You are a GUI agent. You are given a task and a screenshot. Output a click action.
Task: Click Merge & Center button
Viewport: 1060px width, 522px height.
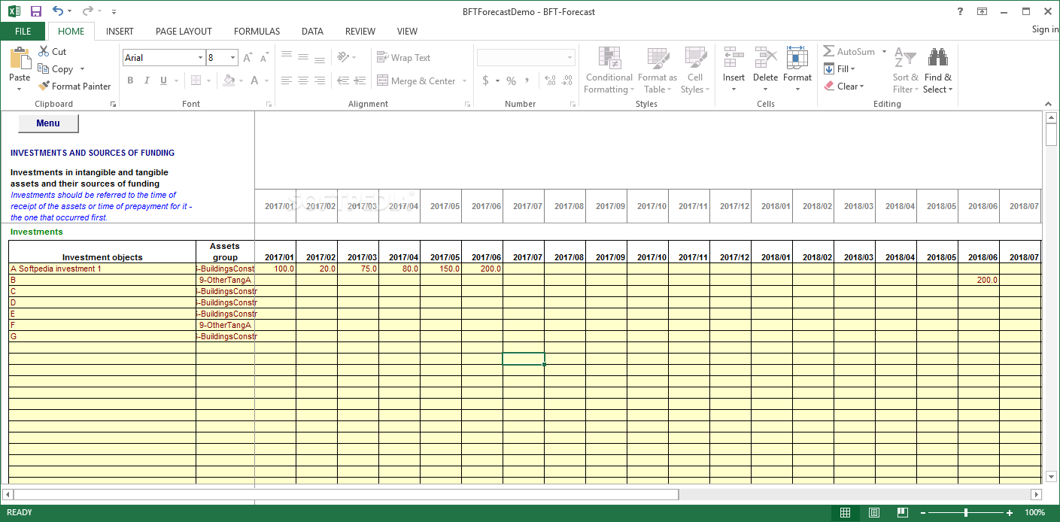pos(416,81)
